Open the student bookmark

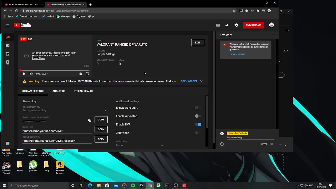point(48,16)
